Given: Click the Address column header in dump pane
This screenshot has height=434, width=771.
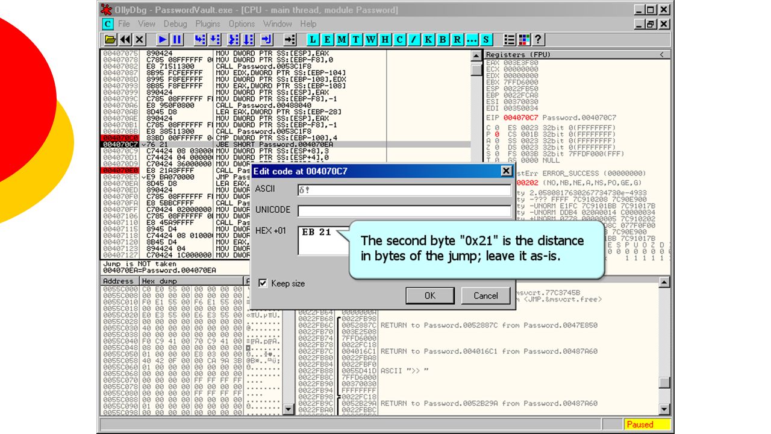Looking at the screenshot, I should click(120, 281).
